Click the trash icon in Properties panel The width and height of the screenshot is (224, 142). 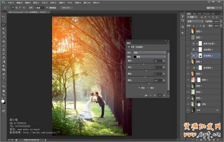(164, 95)
